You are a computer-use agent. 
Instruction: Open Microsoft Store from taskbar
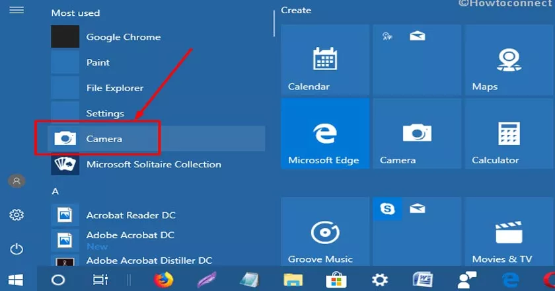[x=336, y=280]
